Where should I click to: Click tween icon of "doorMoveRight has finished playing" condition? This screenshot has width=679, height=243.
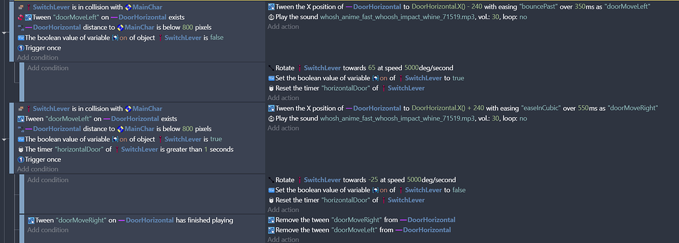tap(31, 220)
